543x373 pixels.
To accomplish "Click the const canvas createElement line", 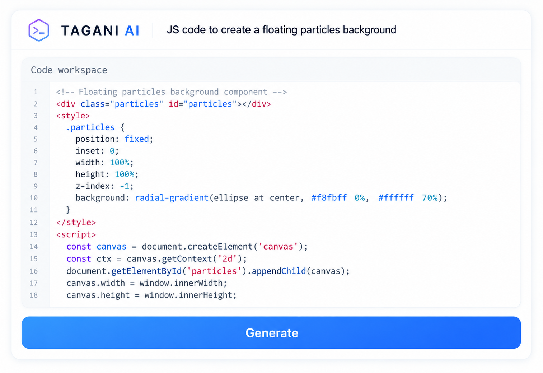I will pyautogui.click(x=187, y=247).
